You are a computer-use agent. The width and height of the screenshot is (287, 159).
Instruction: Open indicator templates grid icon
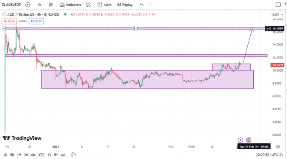pos(88,5)
